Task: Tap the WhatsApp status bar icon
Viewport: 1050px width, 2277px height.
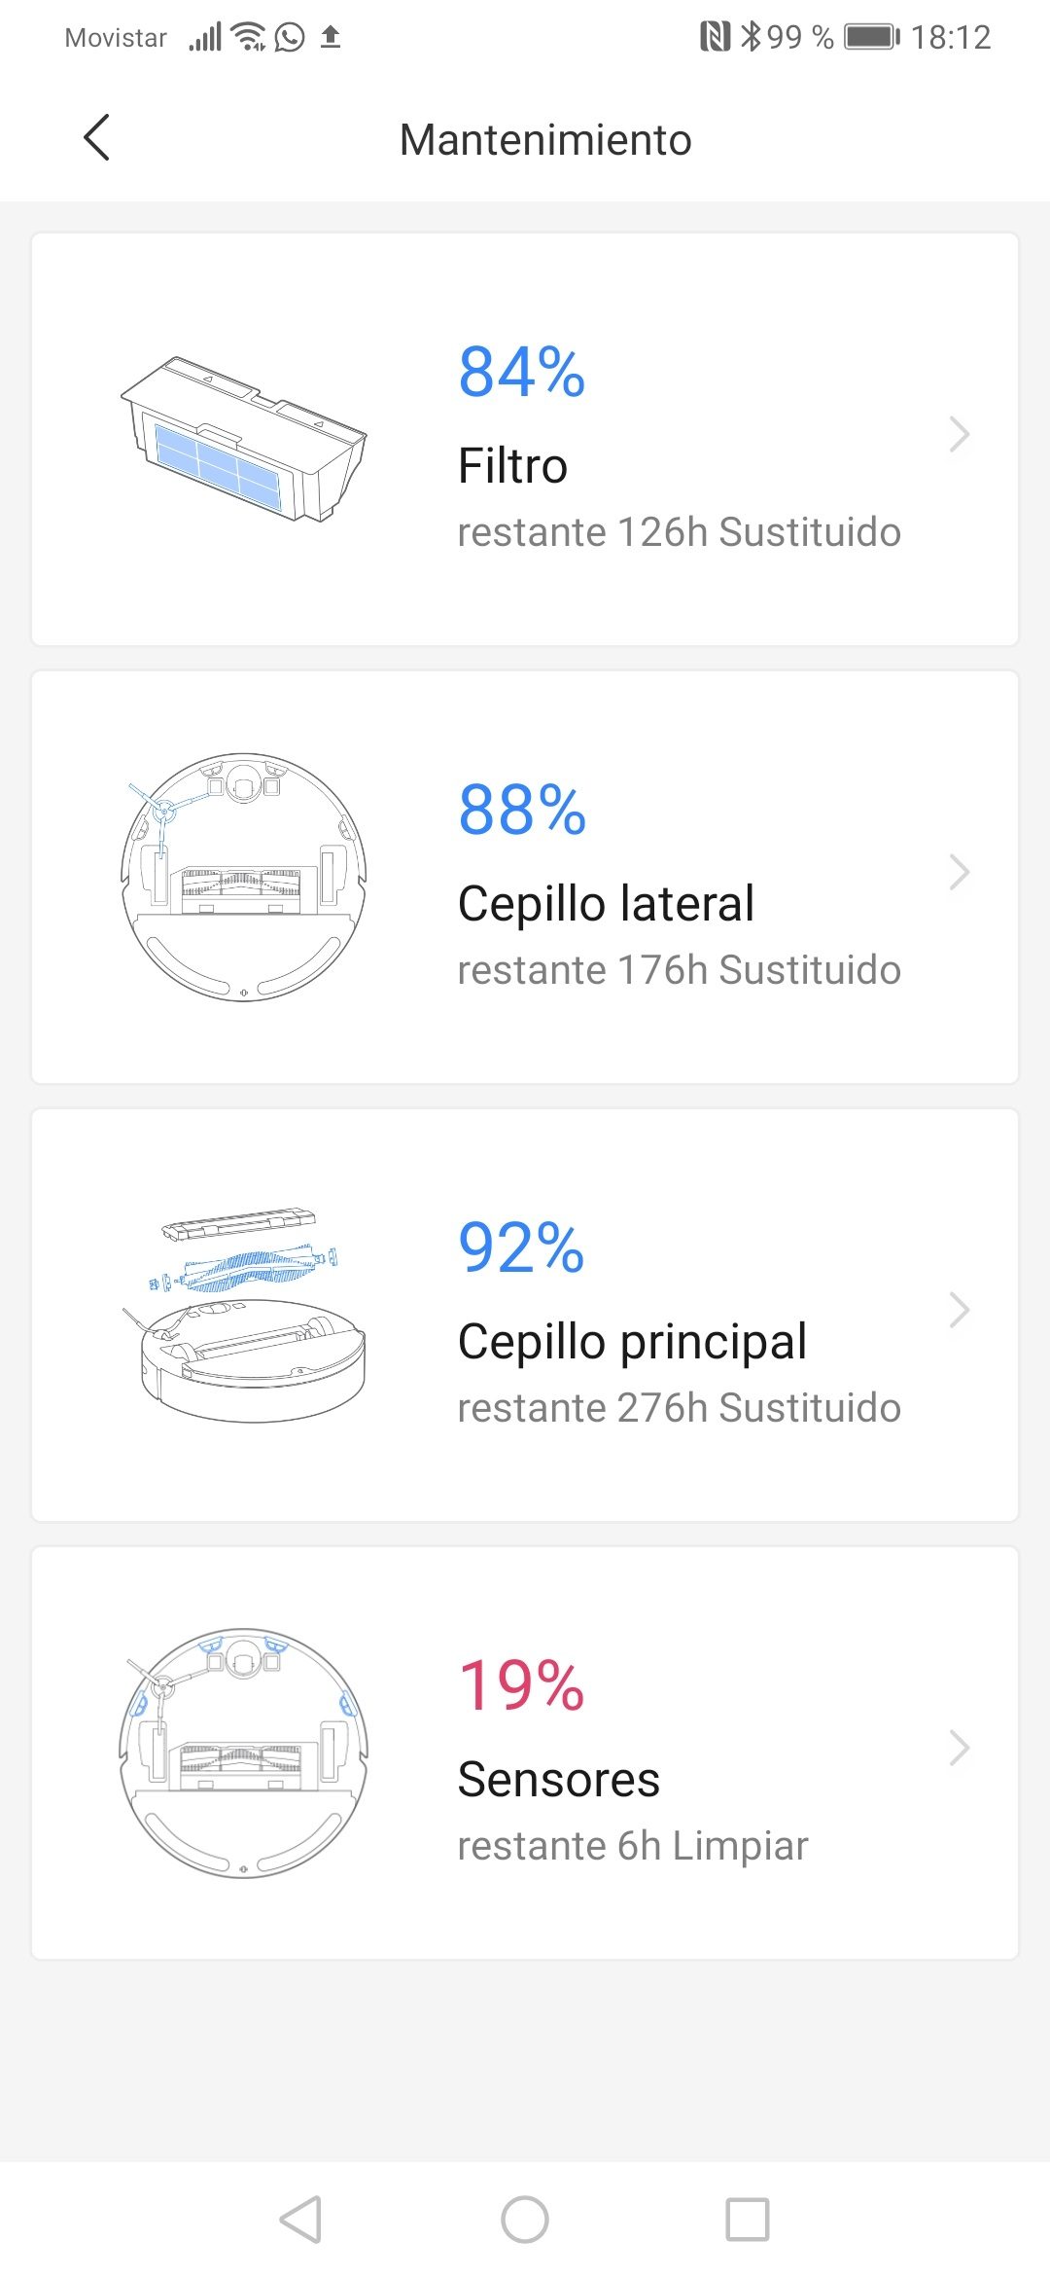Action: 290,38
